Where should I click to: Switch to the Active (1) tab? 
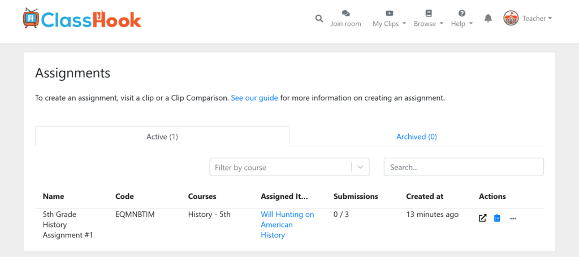[x=162, y=137]
